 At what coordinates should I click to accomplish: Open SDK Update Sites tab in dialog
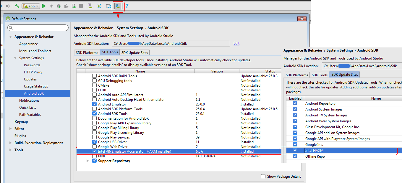coord(135,52)
